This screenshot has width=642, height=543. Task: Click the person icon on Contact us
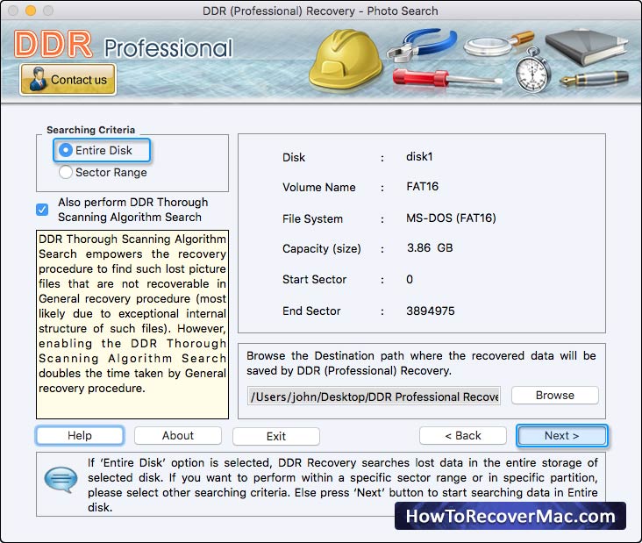[38, 79]
